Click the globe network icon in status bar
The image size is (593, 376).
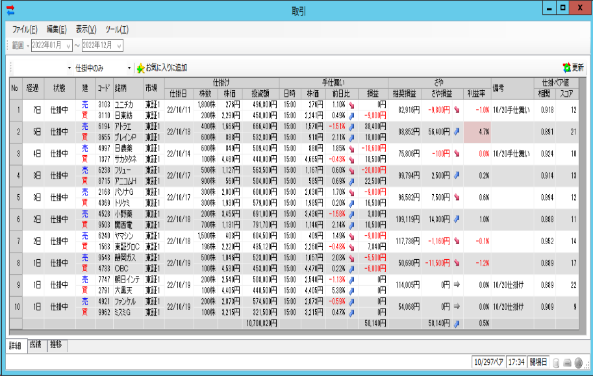(578, 362)
